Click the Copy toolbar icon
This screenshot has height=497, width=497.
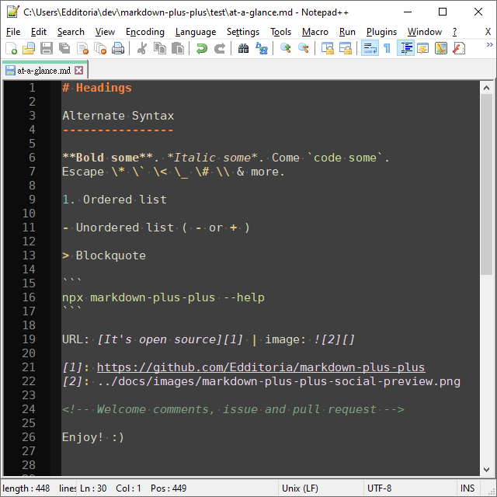click(x=160, y=48)
